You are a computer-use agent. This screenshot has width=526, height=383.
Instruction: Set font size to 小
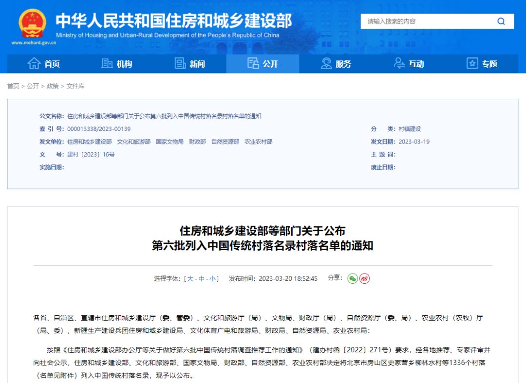tap(213, 279)
